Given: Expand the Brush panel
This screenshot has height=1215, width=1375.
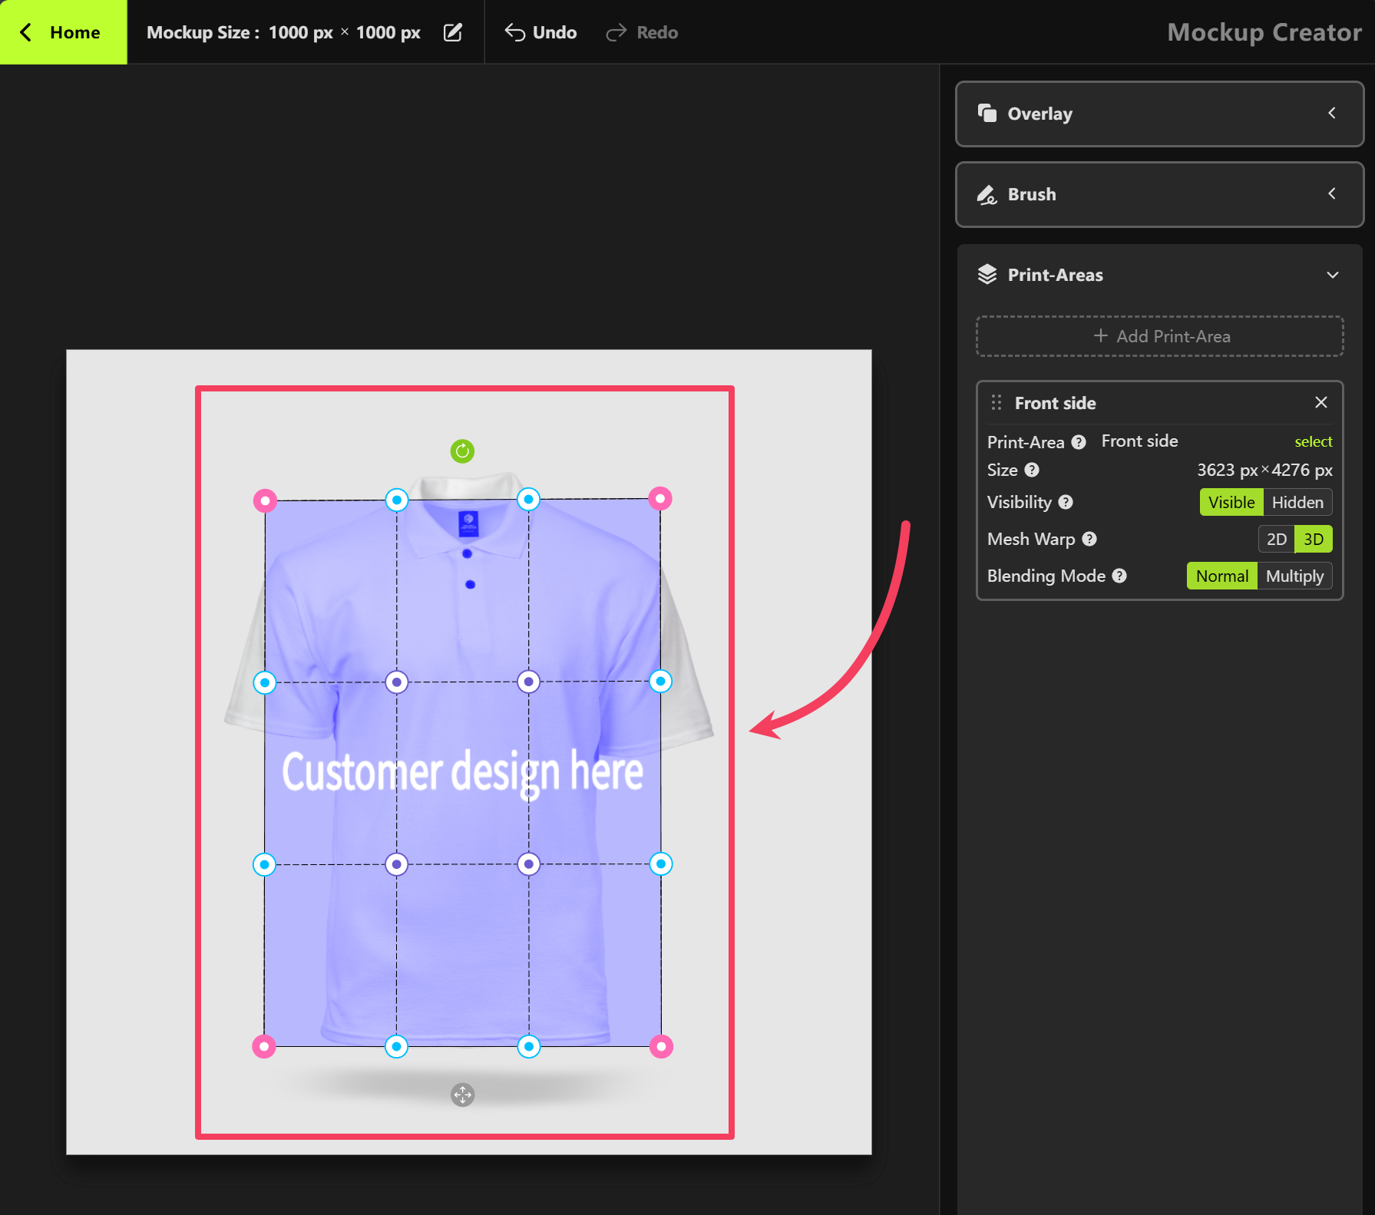Looking at the screenshot, I should point(1159,194).
